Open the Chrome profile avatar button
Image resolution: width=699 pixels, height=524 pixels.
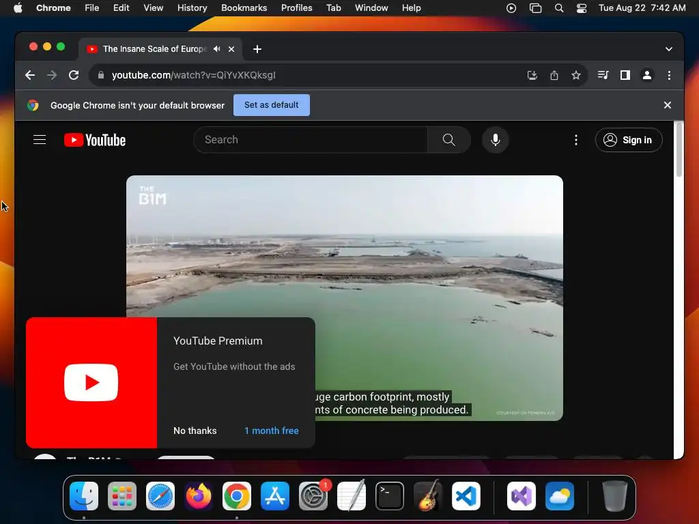[x=647, y=75]
